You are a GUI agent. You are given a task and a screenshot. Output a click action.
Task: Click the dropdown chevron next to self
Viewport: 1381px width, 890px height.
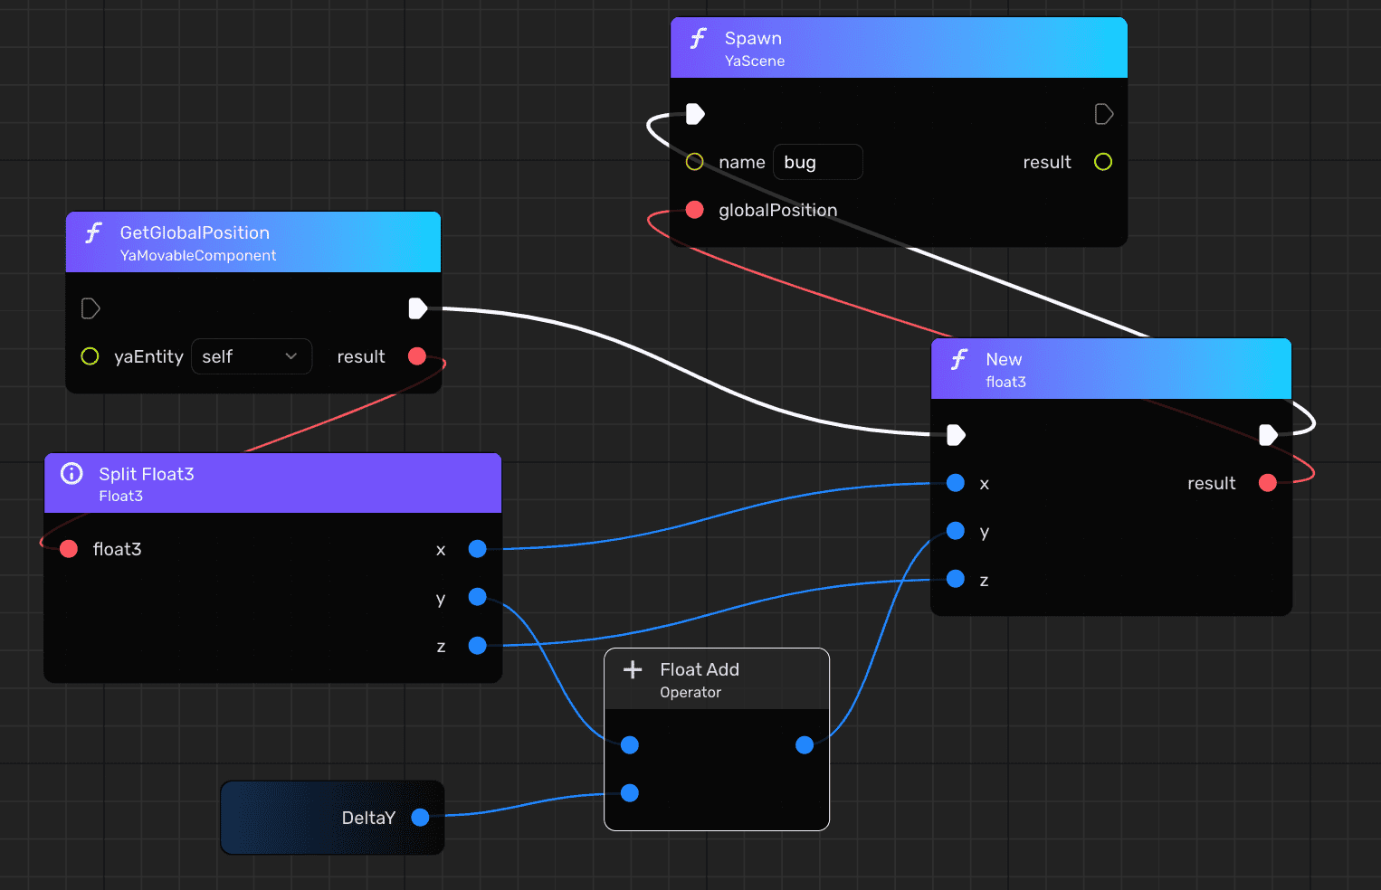[291, 356]
